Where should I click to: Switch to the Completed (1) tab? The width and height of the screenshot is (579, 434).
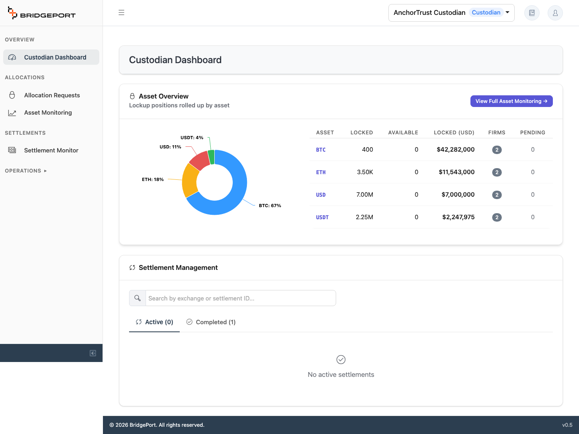tap(211, 322)
